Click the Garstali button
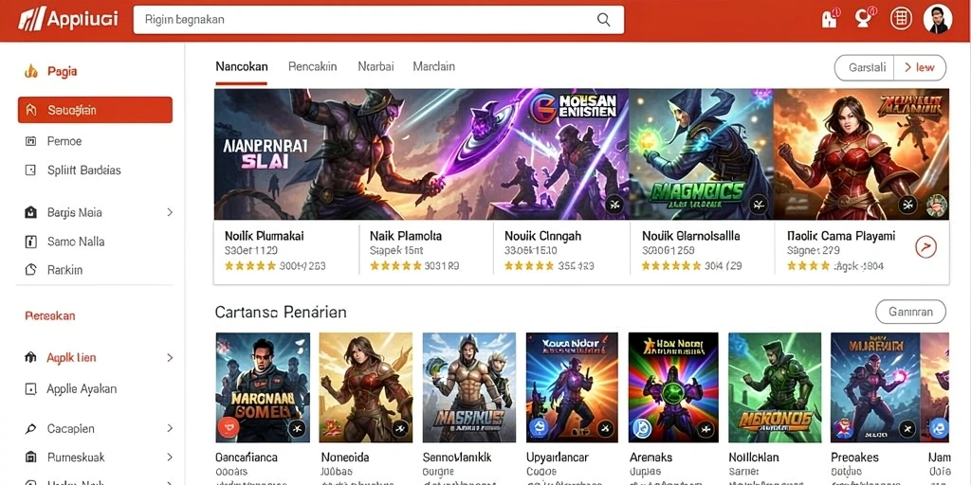The height and width of the screenshot is (485, 971). click(x=865, y=68)
